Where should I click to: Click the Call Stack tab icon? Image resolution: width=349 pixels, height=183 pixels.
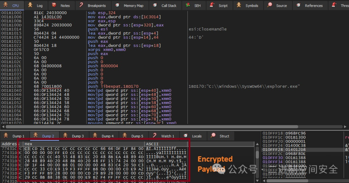(155, 5)
